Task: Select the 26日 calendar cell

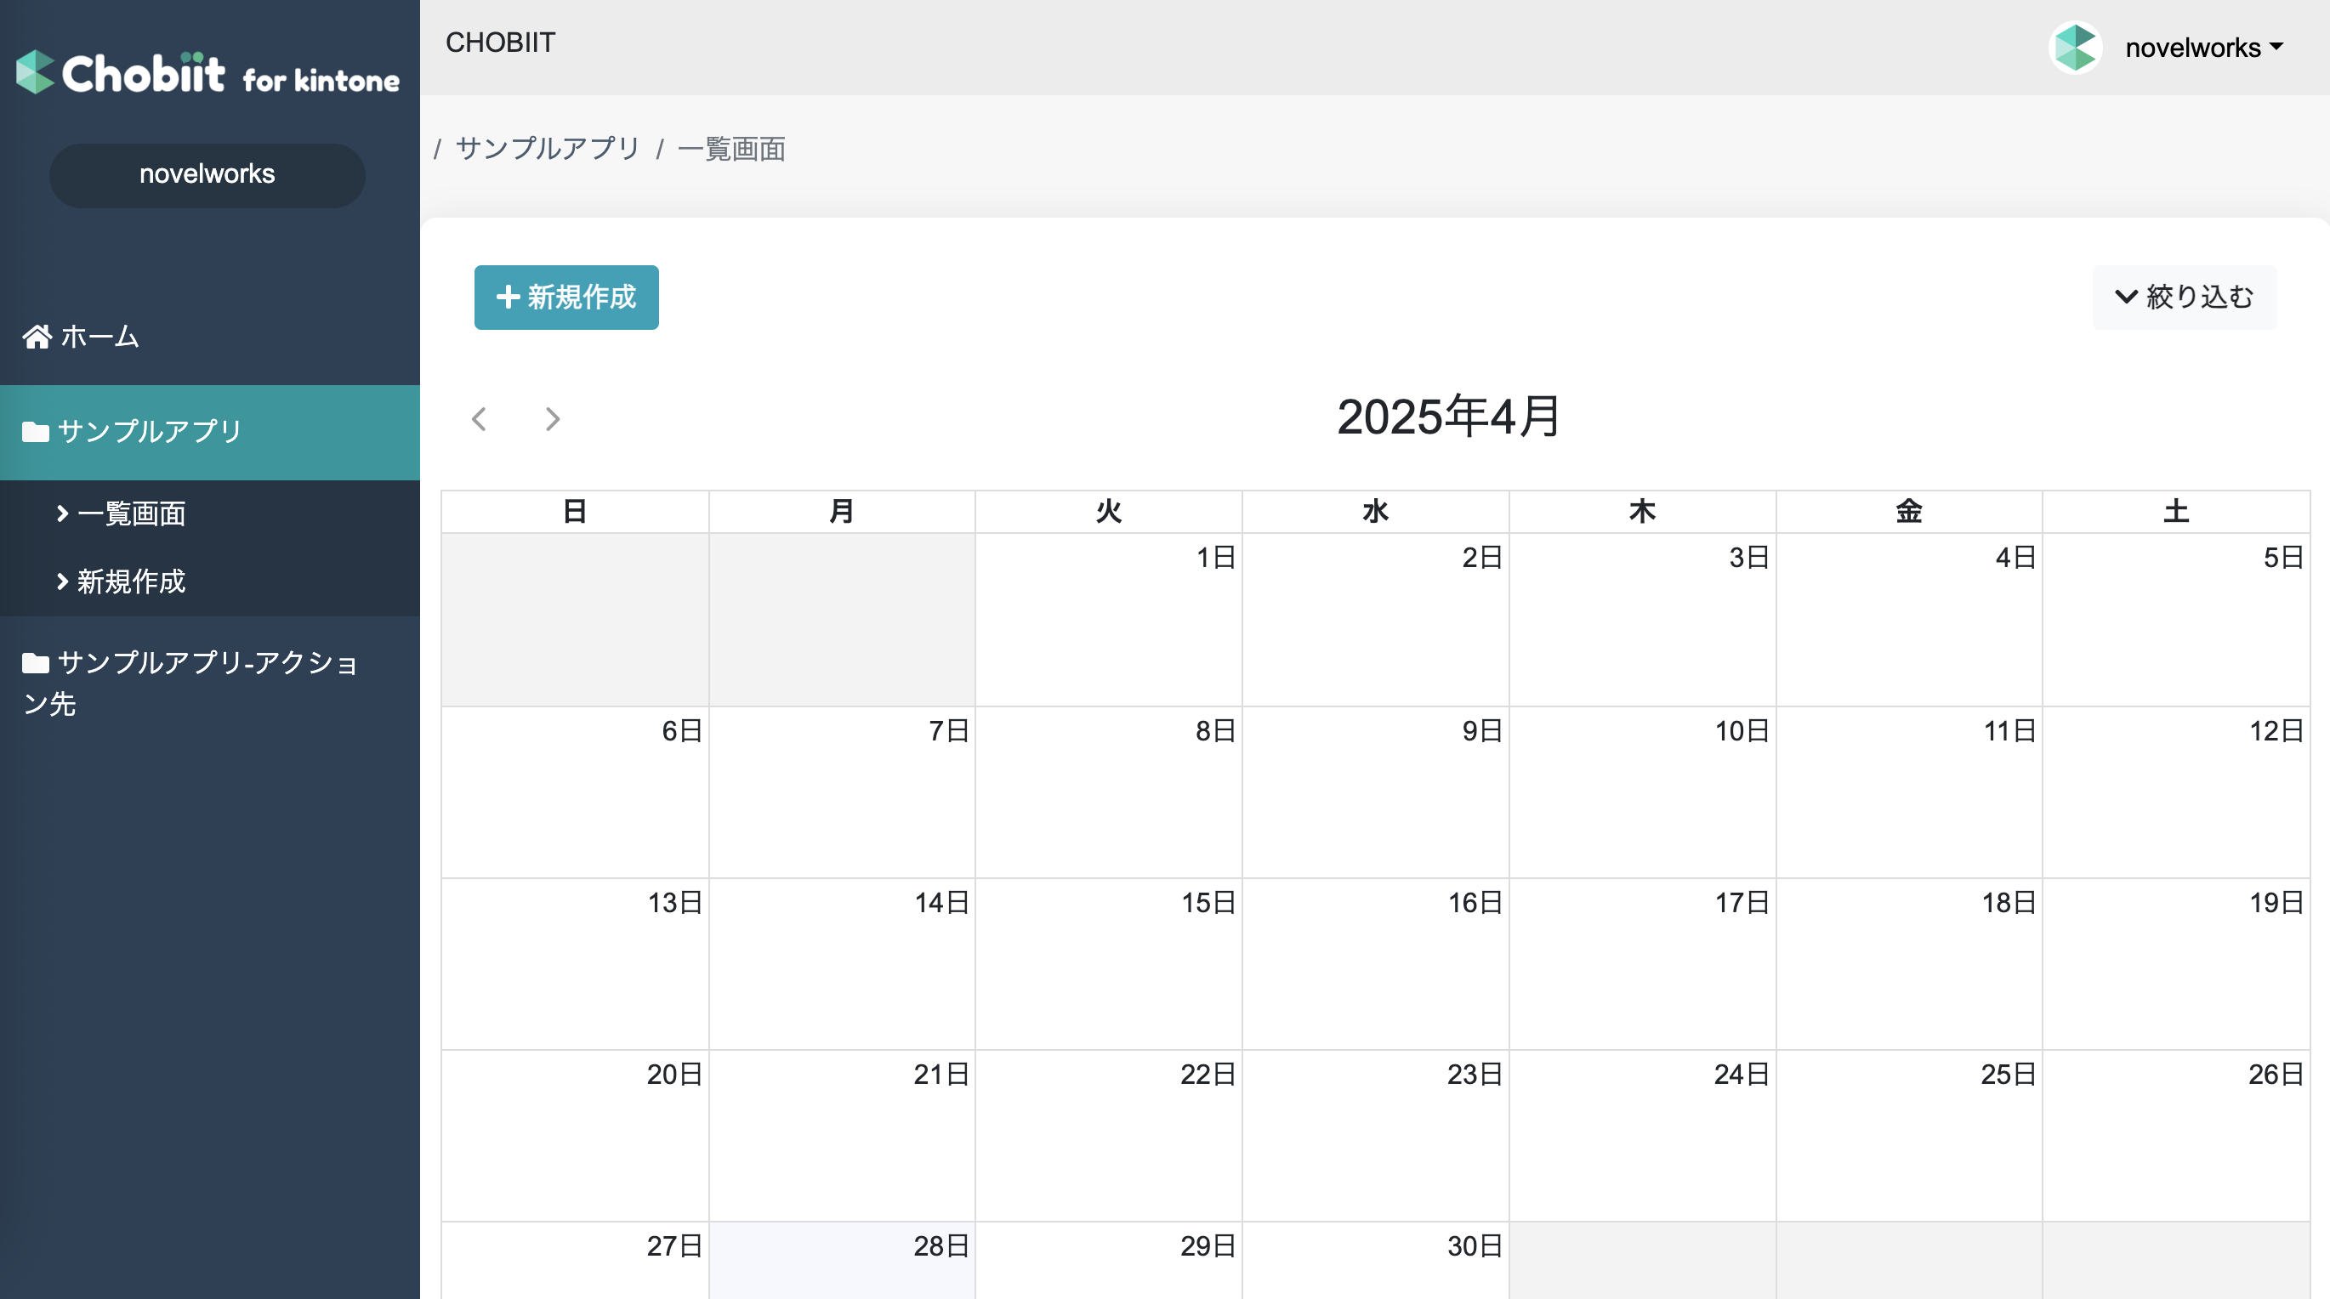Action: (2176, 1136)
